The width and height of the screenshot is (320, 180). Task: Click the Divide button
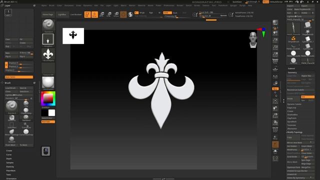(293, 99)
